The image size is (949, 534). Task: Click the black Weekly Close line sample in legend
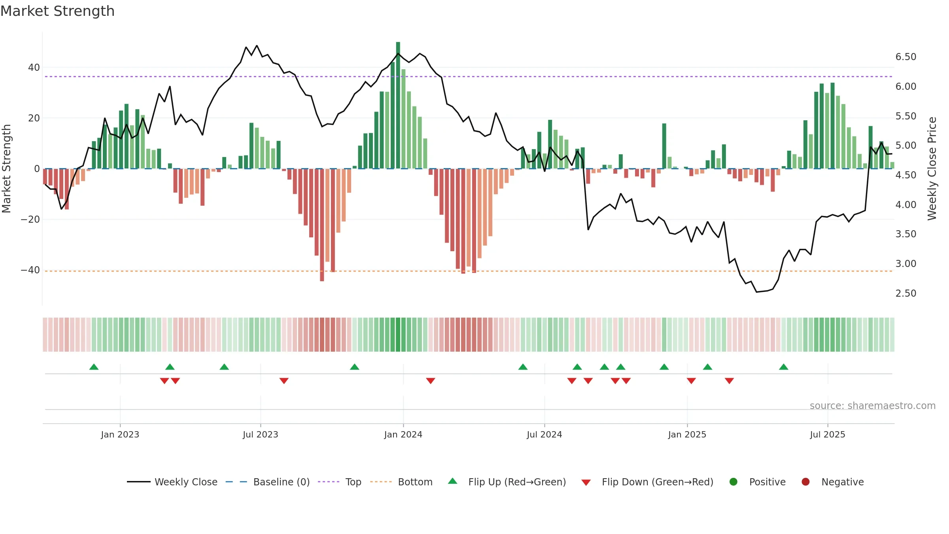(139, 482)
